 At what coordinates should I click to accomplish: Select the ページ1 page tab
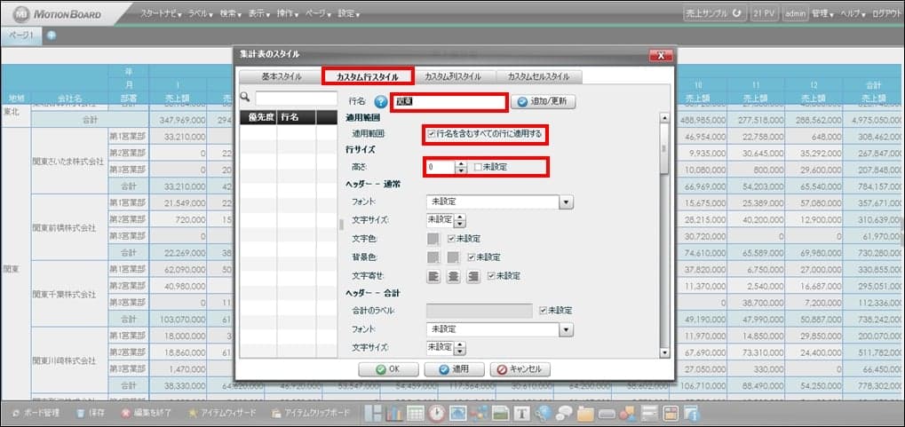[20, 36]
